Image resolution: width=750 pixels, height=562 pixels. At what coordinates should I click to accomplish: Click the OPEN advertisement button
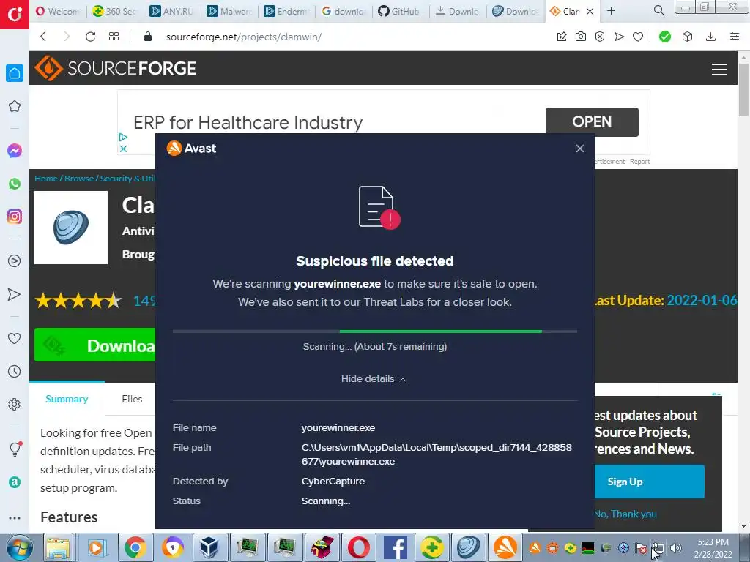pos(592,122)
